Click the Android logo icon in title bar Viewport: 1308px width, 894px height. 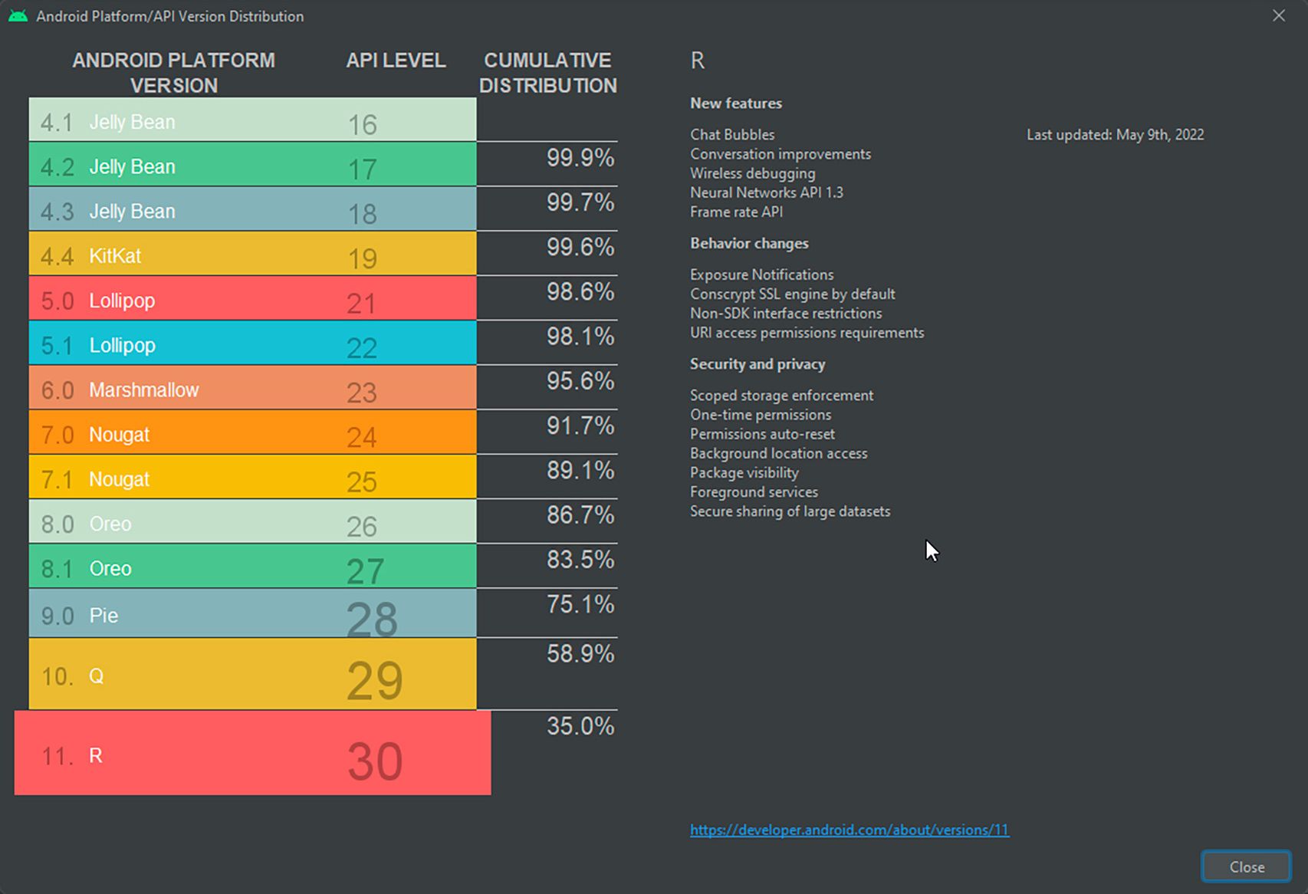click(x=18, y=16)
